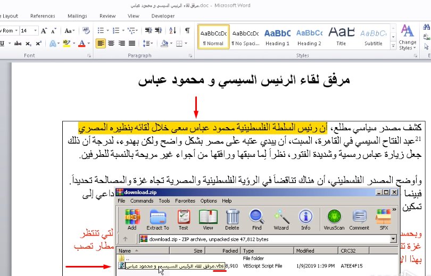Open the Paragraph dialog launcher
Image resolution: width=431 pixels, height=276 pixels.
[190, 56]
